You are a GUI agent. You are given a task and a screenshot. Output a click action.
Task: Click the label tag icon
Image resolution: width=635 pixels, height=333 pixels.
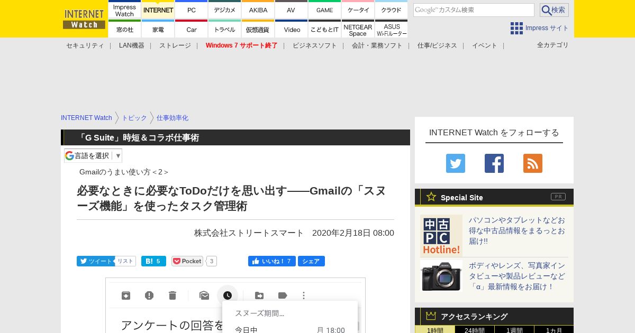[283, 295]
